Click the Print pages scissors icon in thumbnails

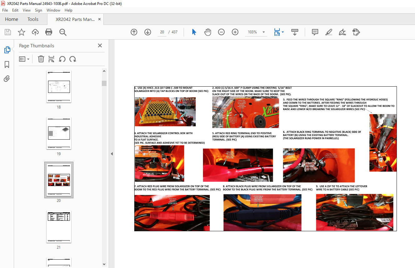[x=52, y=59]
